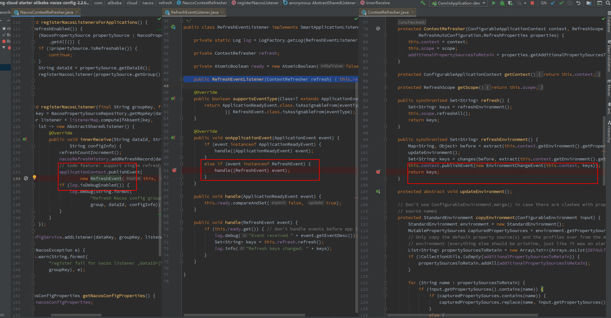611x318 pixels.
Task: Click the intention lightbulb at line 134
Action: 34,177
